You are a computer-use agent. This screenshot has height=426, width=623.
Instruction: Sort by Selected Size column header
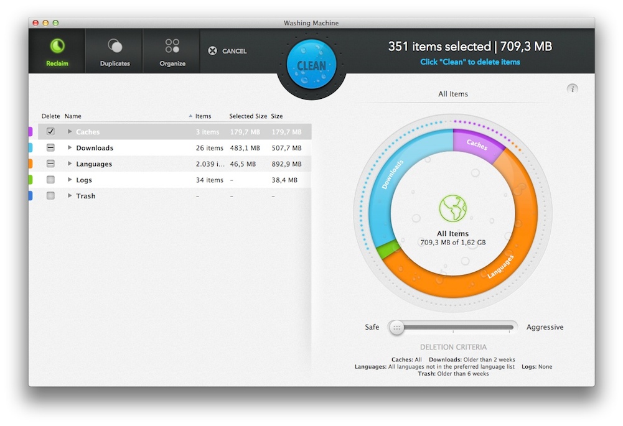tap(248, 116)
